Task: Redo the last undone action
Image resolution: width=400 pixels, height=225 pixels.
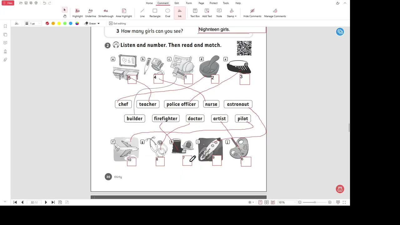Action: click(49, 3)
